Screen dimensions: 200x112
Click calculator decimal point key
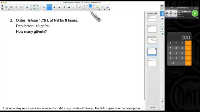point(182,63)
